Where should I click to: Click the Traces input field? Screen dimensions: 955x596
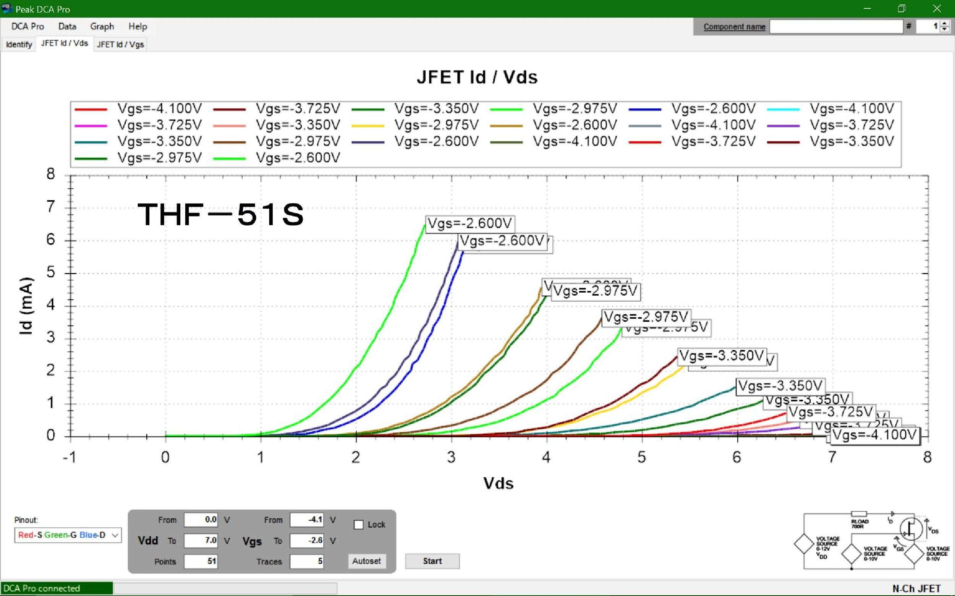click(307, 561)
